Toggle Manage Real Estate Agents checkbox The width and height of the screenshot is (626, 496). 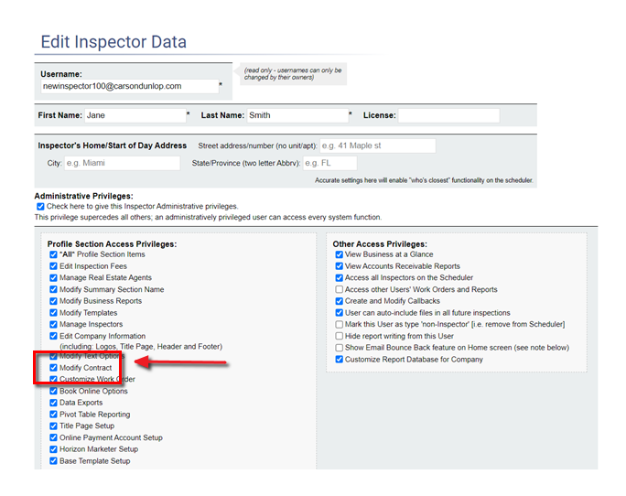53,278
